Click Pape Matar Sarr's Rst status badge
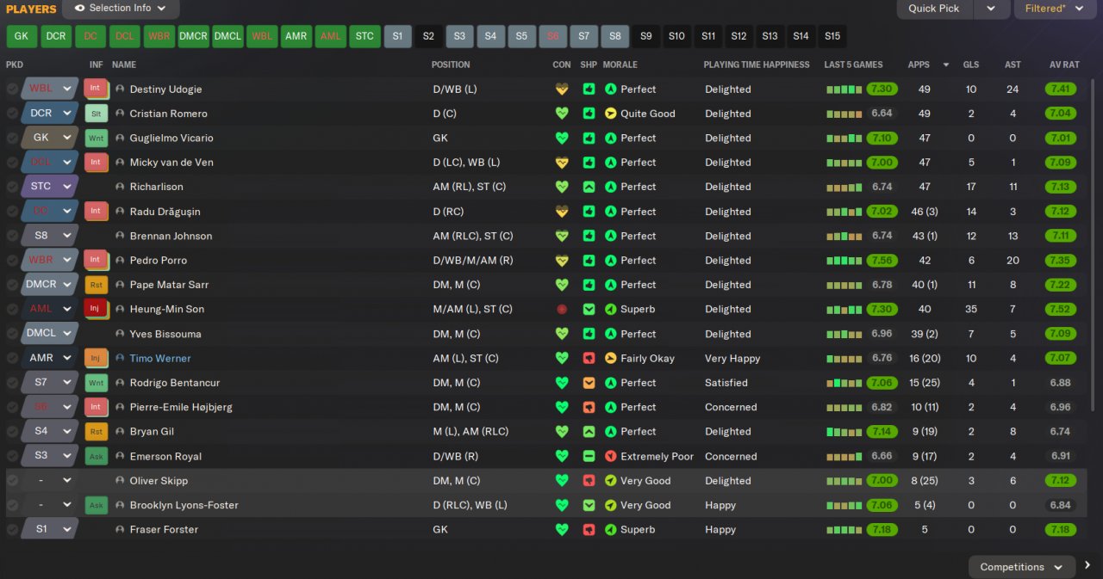Image resolution: width=1103 pixels, height=579 pixels. coord(96,285)
